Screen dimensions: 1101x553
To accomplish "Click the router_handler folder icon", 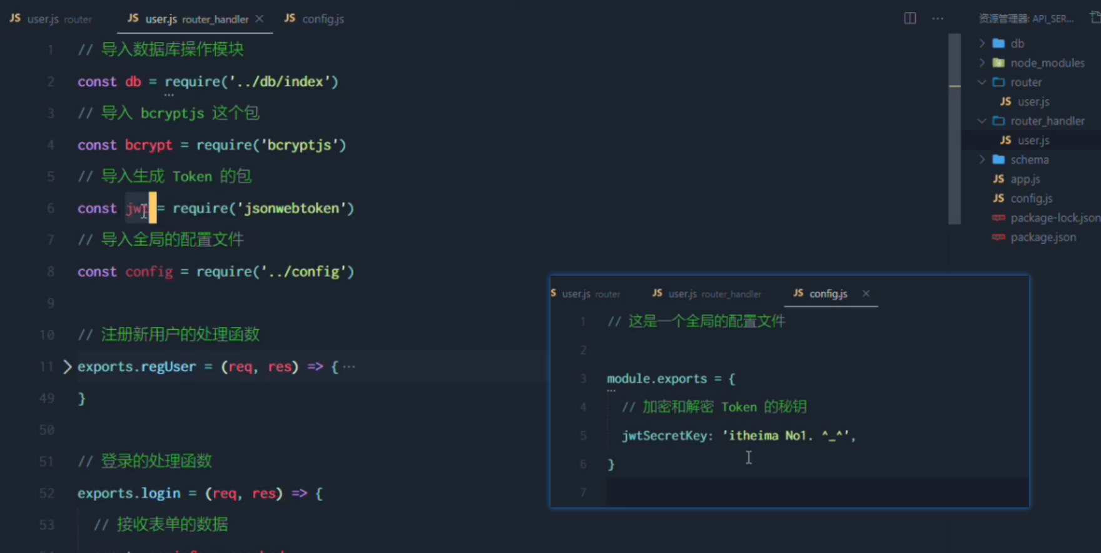I will (x=998, y=121).
